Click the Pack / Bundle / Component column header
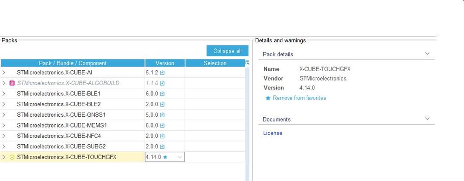Screen dimensions: 464x181 point(73,63)
